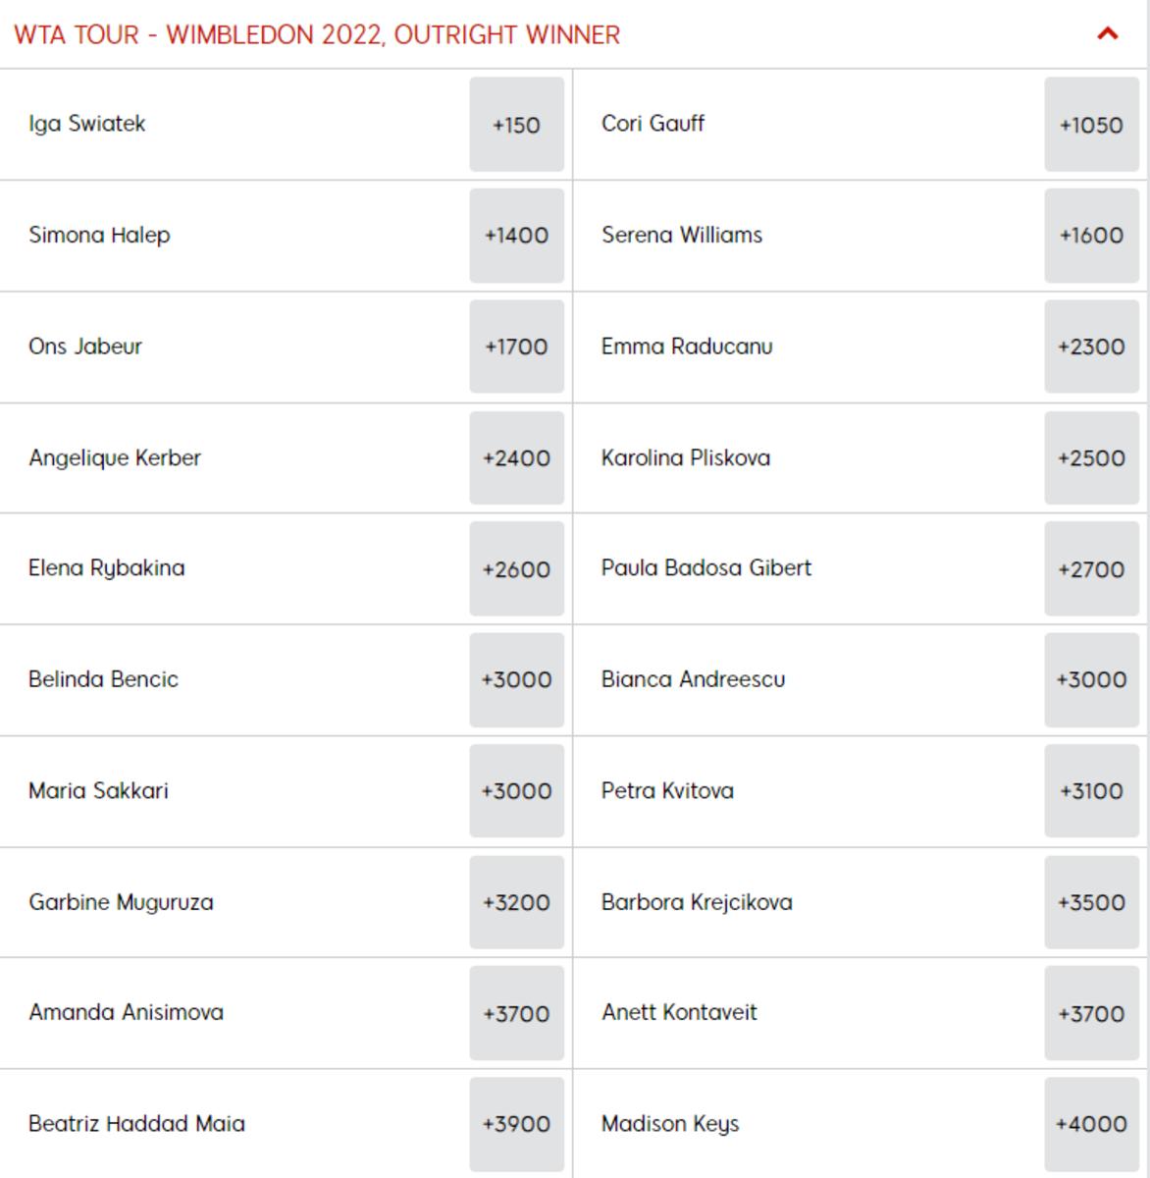Select Iga Swiatek +150 odds
The width and height of the screenshot is (1150, 1178).
(516, 125)
